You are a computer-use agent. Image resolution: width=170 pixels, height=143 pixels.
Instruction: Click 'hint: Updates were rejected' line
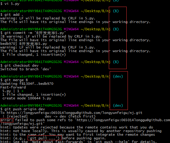[x=77, y=127]
